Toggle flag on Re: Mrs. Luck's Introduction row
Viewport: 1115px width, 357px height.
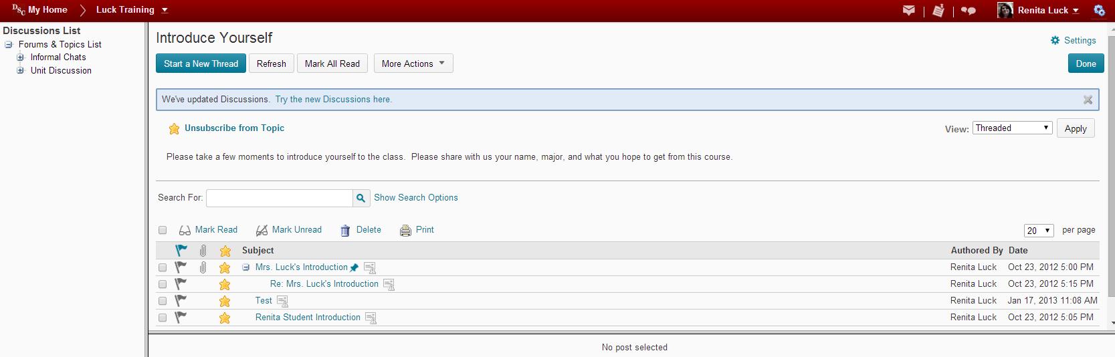181,283
